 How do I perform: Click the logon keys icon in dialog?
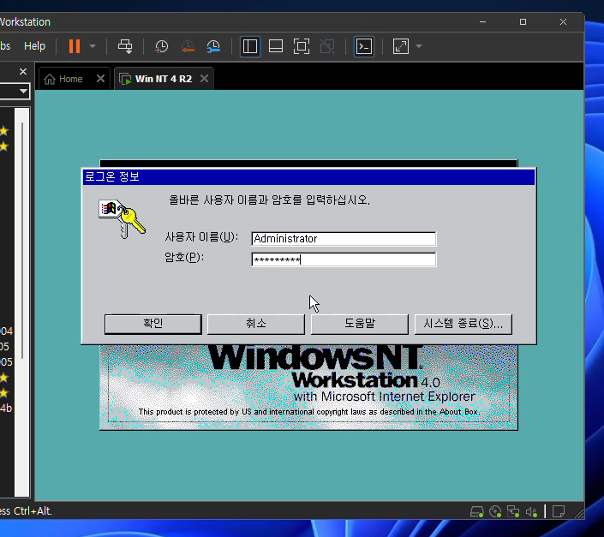pyautogui.click(x=123, y=218)
